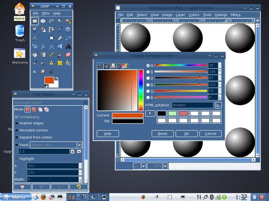Toggle the Antialiasing checkbox
Image resolution: width=269 pixels, height=201 pixels.
click(17, 117)
